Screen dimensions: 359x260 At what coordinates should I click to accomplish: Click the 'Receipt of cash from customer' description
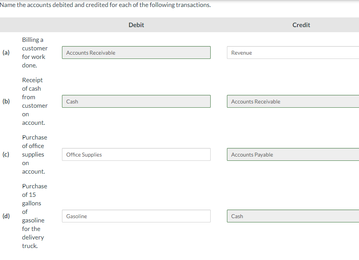point(35,101)
